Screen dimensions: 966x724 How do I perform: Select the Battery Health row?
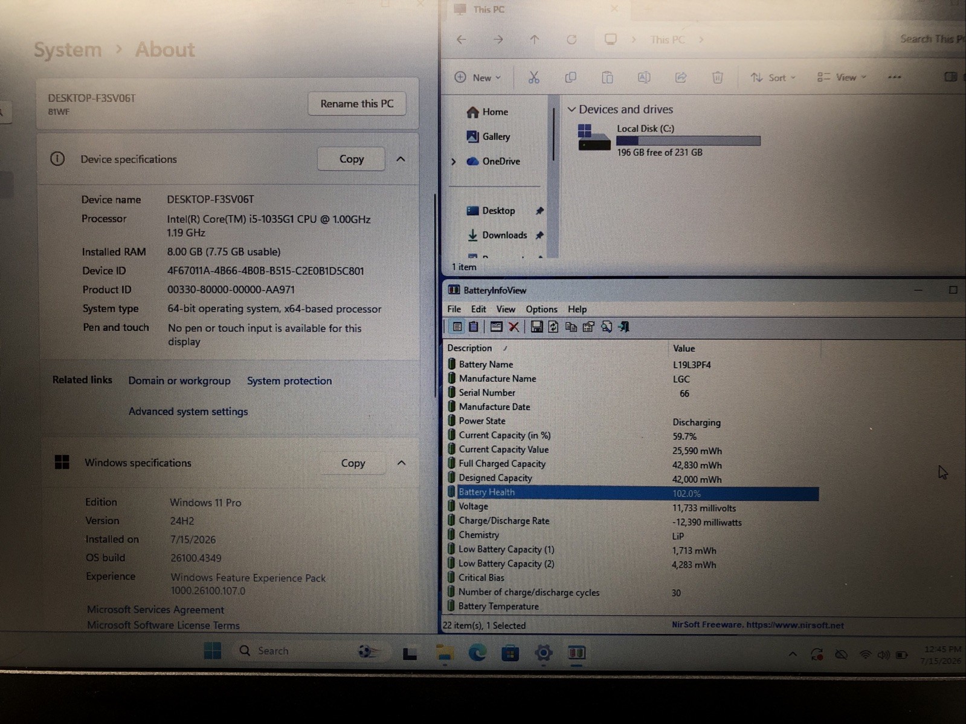[x=633, y=493]
